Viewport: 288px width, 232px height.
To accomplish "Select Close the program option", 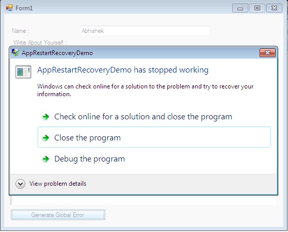I will click(x=154, y=137).
